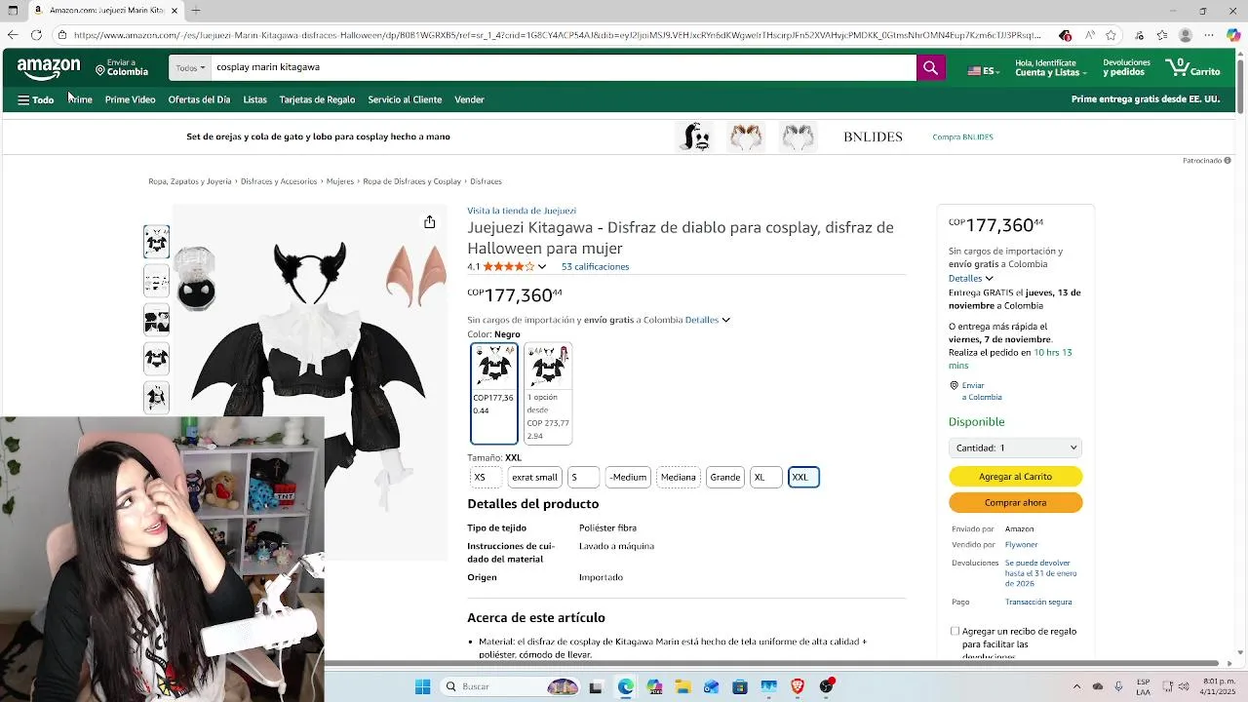
Task: Open the Cantidad quantity dropdown
Action: click(x=1015, y=448)
